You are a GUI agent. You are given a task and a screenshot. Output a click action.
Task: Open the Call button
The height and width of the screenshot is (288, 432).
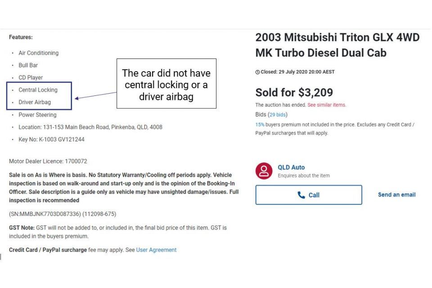pos(309,195)
